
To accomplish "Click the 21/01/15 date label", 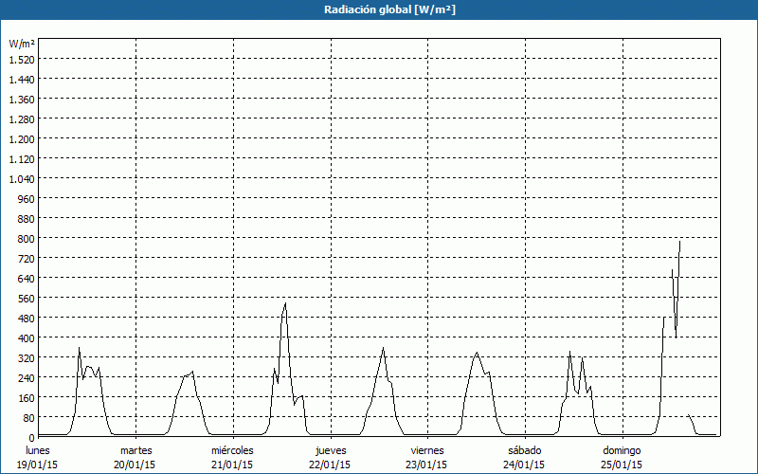I will 232,465.
